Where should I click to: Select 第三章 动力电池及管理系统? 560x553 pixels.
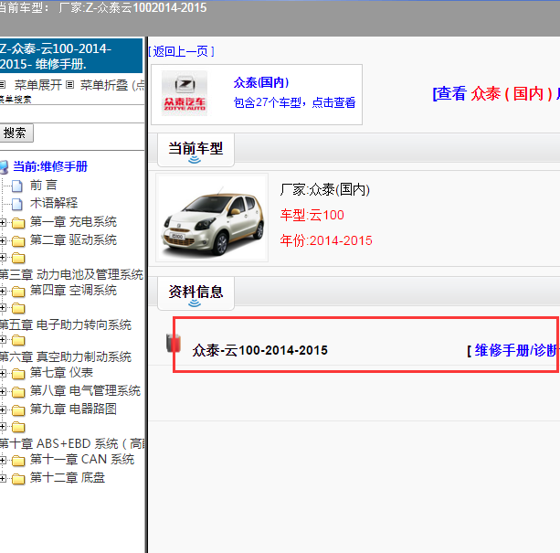(71, 274)
